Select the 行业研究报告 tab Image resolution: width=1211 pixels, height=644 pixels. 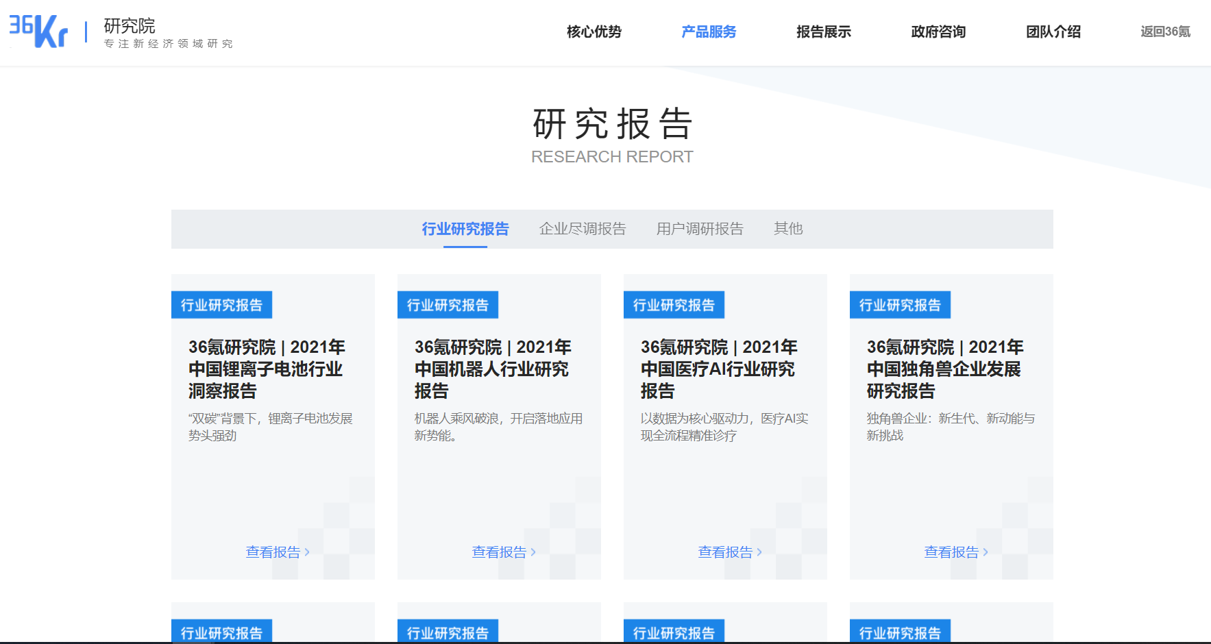click(465, 229)
